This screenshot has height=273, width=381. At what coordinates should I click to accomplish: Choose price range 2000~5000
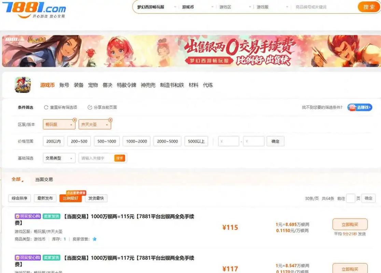click(x=167, y=141)
